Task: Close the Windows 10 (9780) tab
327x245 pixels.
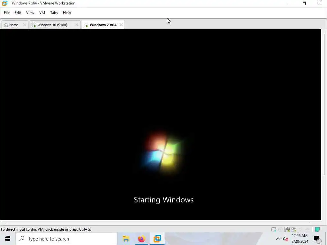Action: click(x=77, y=25)
